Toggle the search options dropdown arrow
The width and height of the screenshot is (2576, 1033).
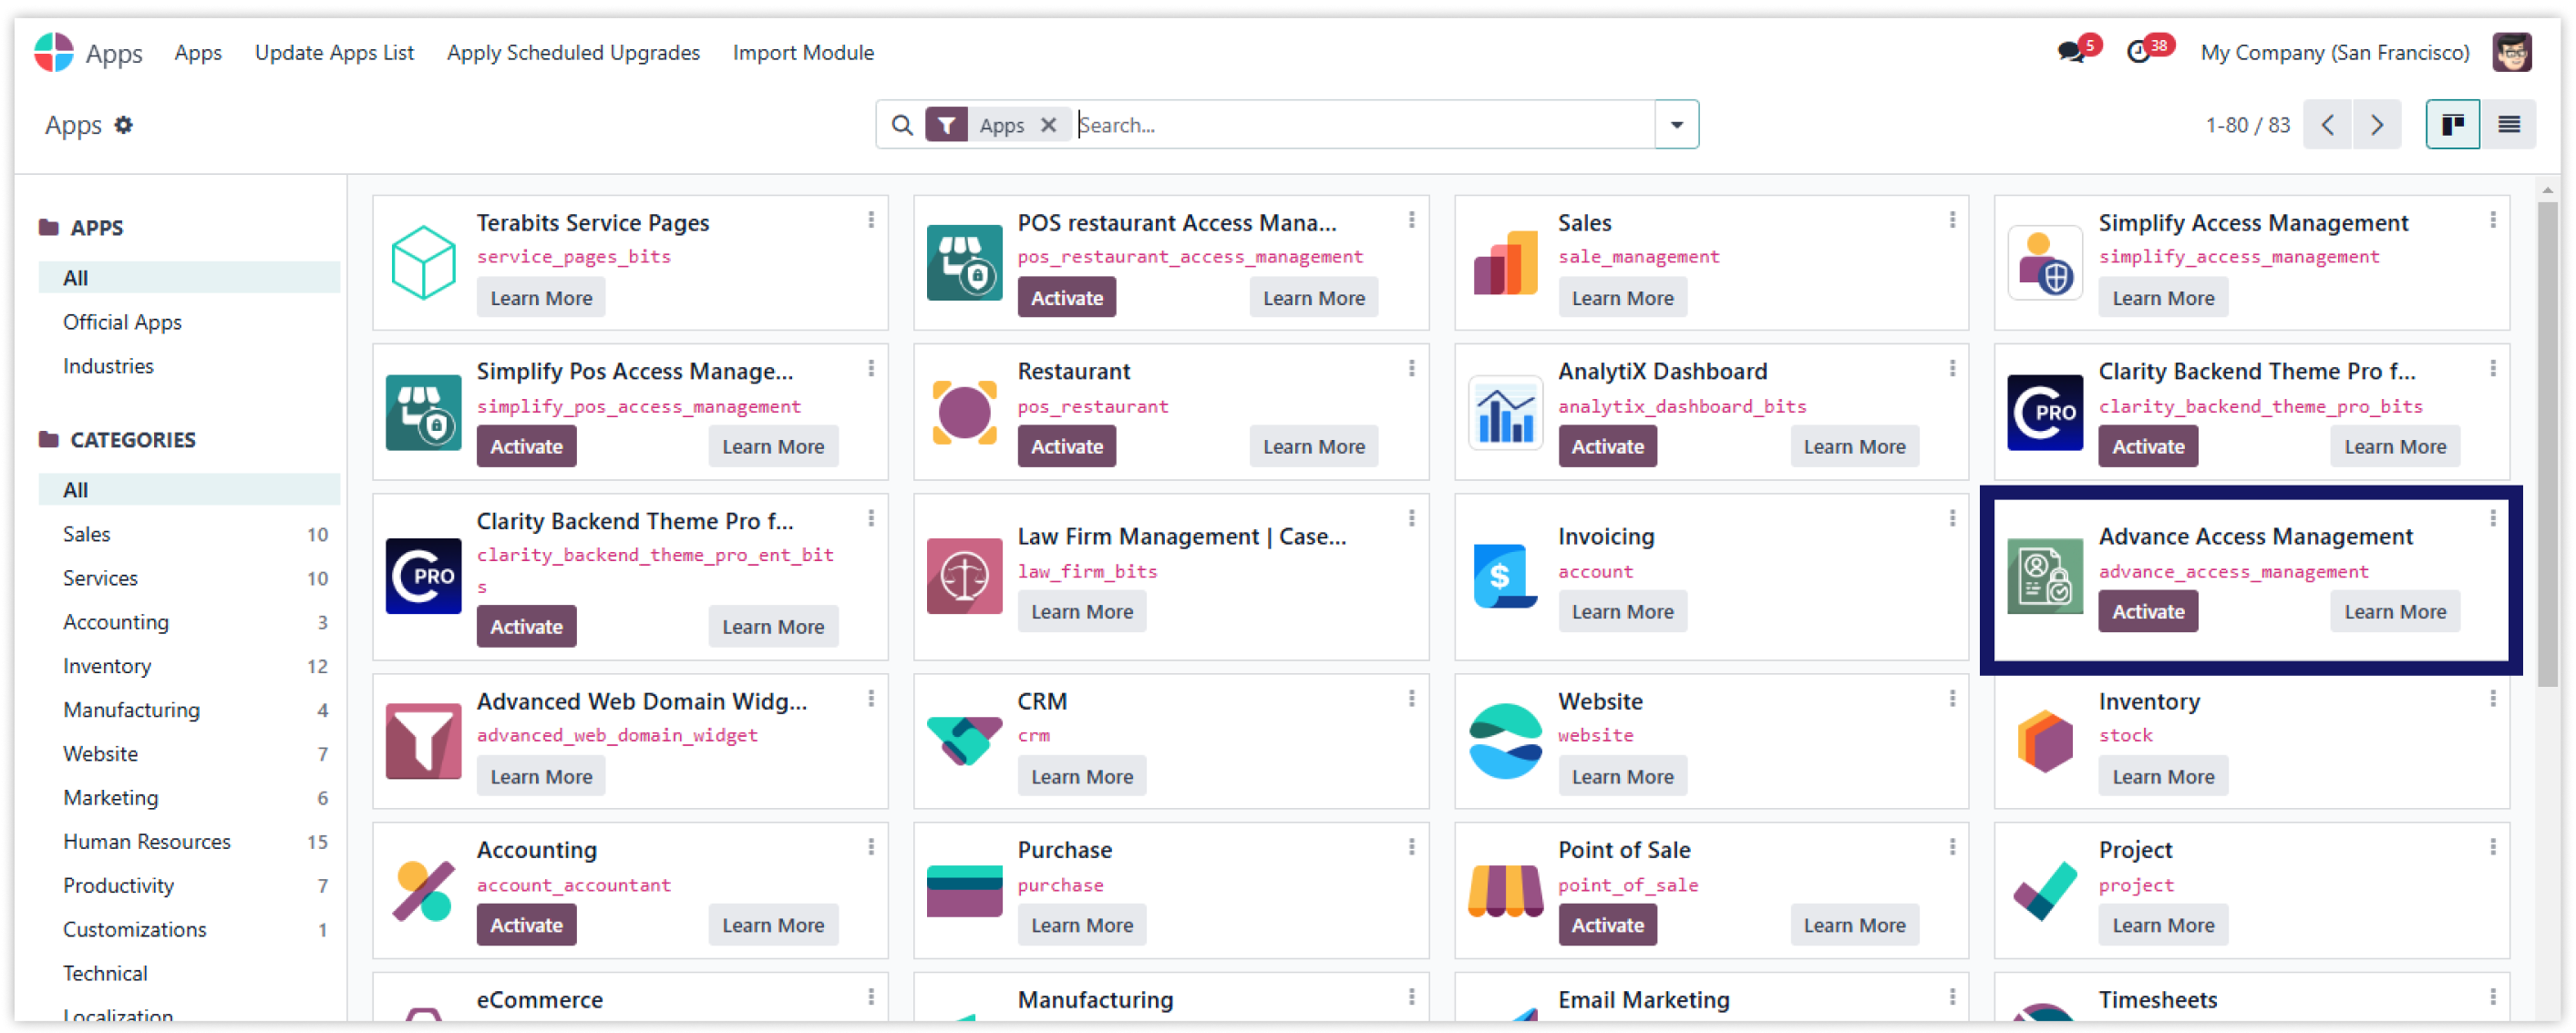1676,125
